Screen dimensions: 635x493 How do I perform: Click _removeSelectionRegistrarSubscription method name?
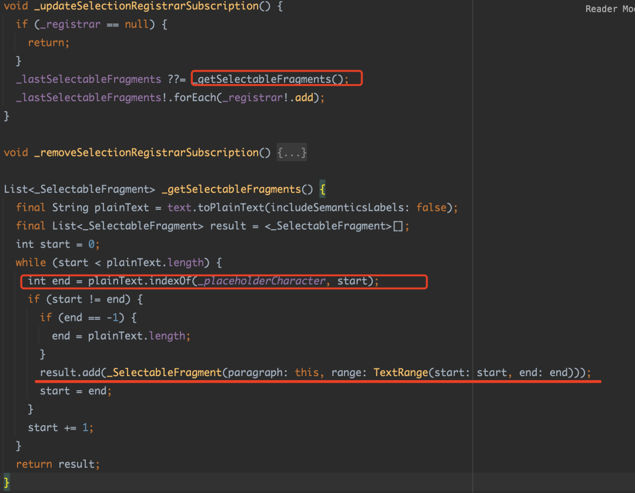pyautogui.click(x=146, y=153)
